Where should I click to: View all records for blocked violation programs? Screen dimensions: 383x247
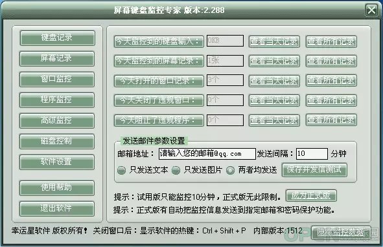331,120
